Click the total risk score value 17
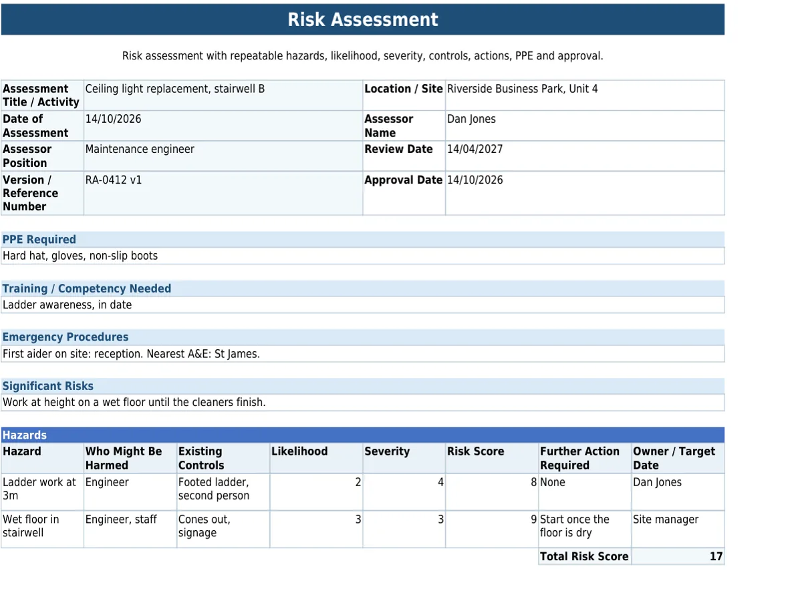Screen dimensions: 802x601 [x=678, y=556]
